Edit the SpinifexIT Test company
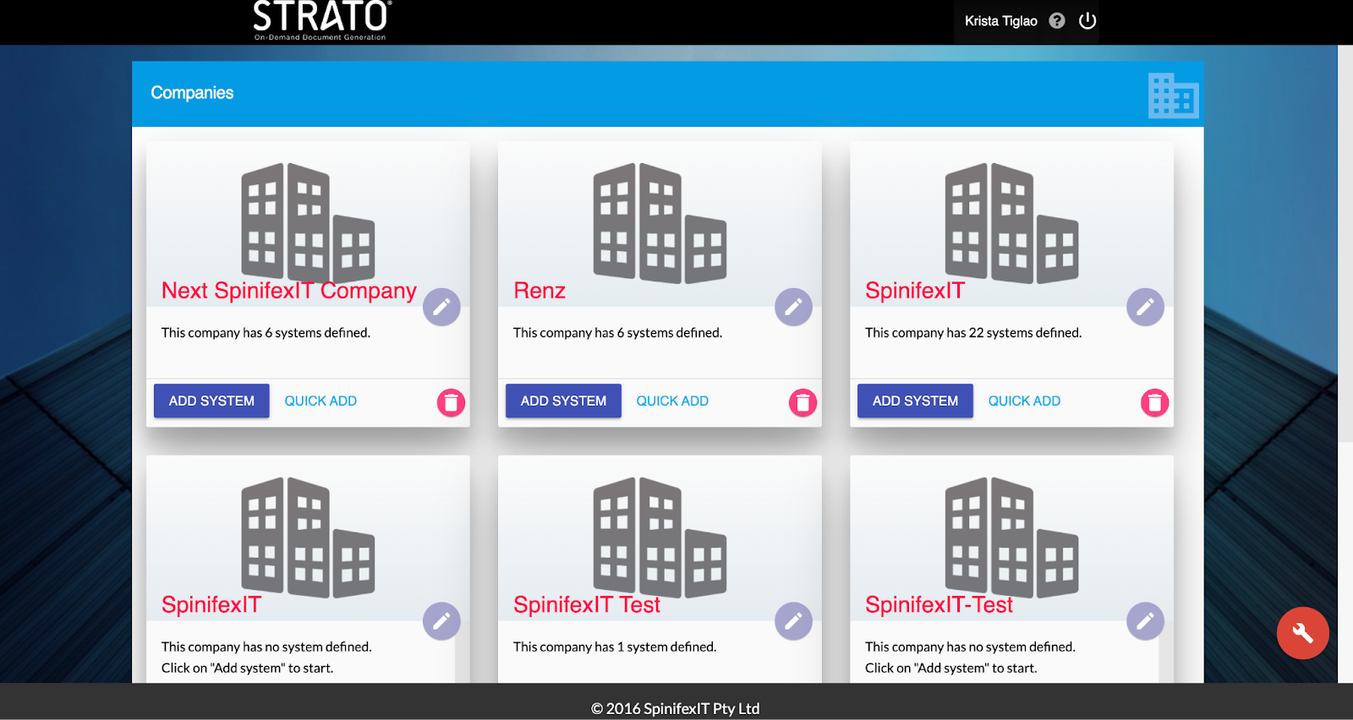 (793, 621)
